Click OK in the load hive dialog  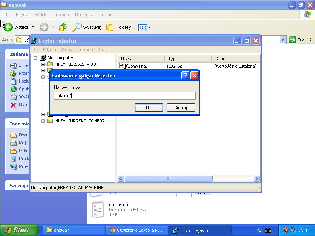coord(149,107)
